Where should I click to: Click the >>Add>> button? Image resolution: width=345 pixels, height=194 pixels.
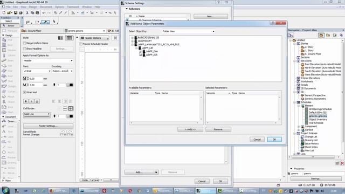point(190,129)
